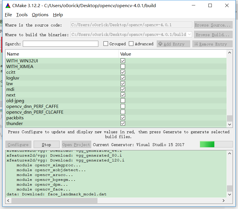Toggle the next checkbox
The image size is (238, 209).
pyautogui.click(x=123, y=95)
